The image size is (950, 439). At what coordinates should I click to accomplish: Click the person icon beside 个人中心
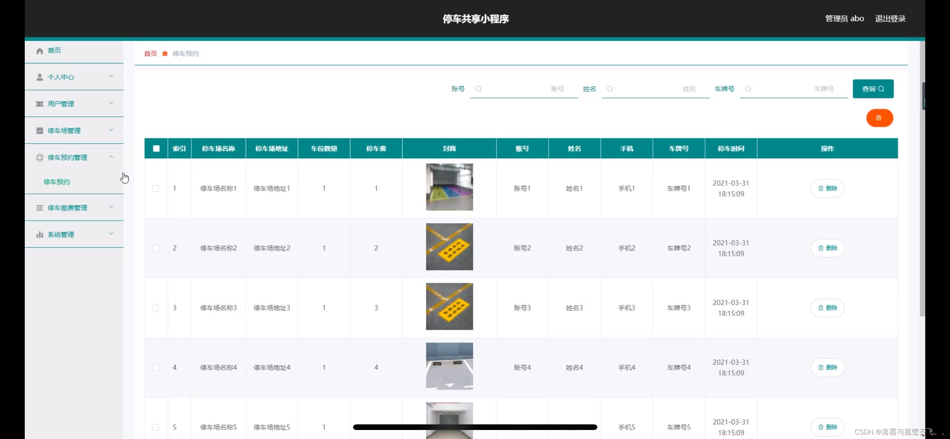click(39, 77)
